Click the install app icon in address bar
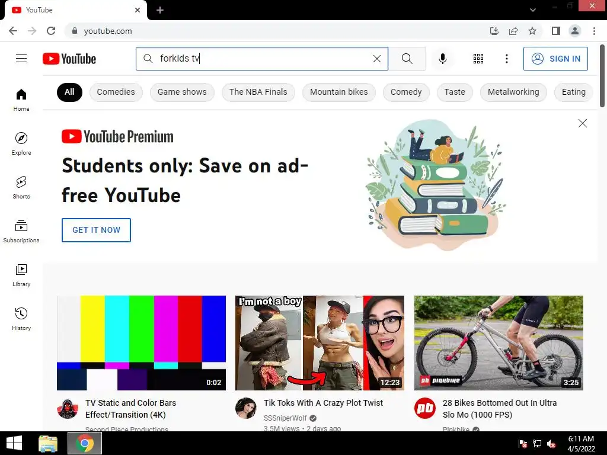Screen dimensions: 607x455 tap(494, 31)
